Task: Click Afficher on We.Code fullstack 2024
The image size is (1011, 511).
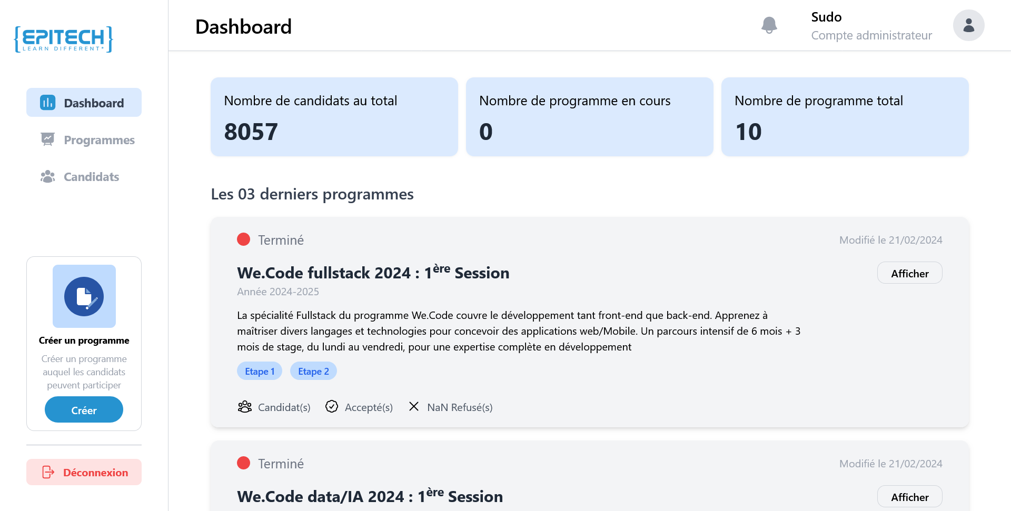Action: [909, 273]
